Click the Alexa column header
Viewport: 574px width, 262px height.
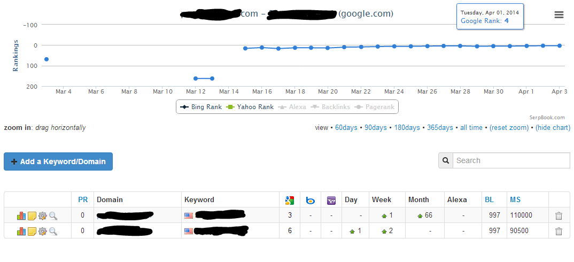pyautogui.click(x=457, y=200)
